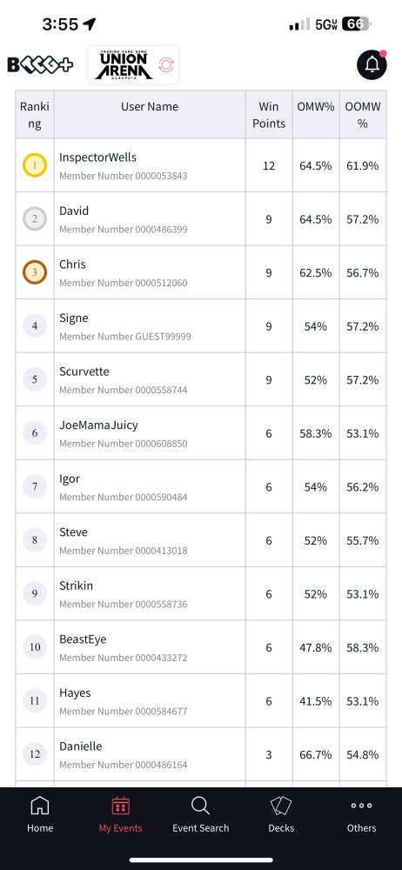This screenshot has width=402, height=870.
Task: Open Event Search magnifier icon
Action: pyautogui.click(x=200, y=805)
